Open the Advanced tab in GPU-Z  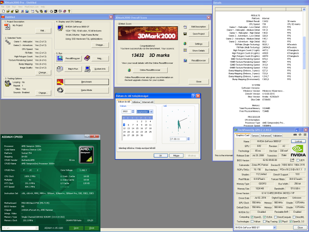[266, 136]
